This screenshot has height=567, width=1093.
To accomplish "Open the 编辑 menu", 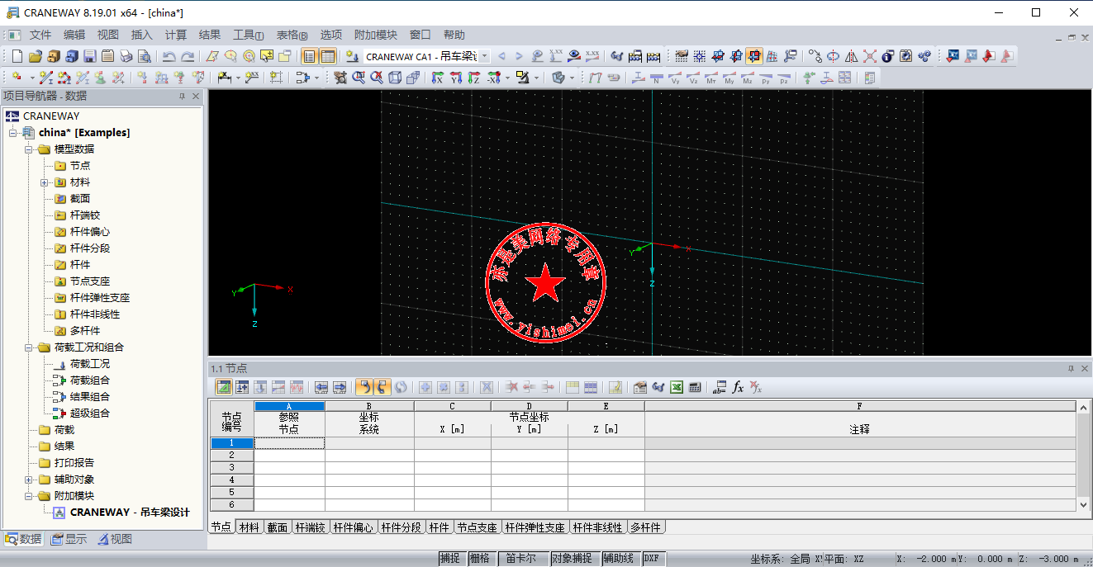I will tap(74, 35).
